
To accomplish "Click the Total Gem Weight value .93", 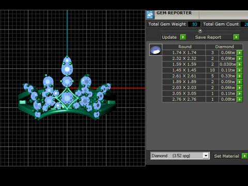I will tap(194, 24).
